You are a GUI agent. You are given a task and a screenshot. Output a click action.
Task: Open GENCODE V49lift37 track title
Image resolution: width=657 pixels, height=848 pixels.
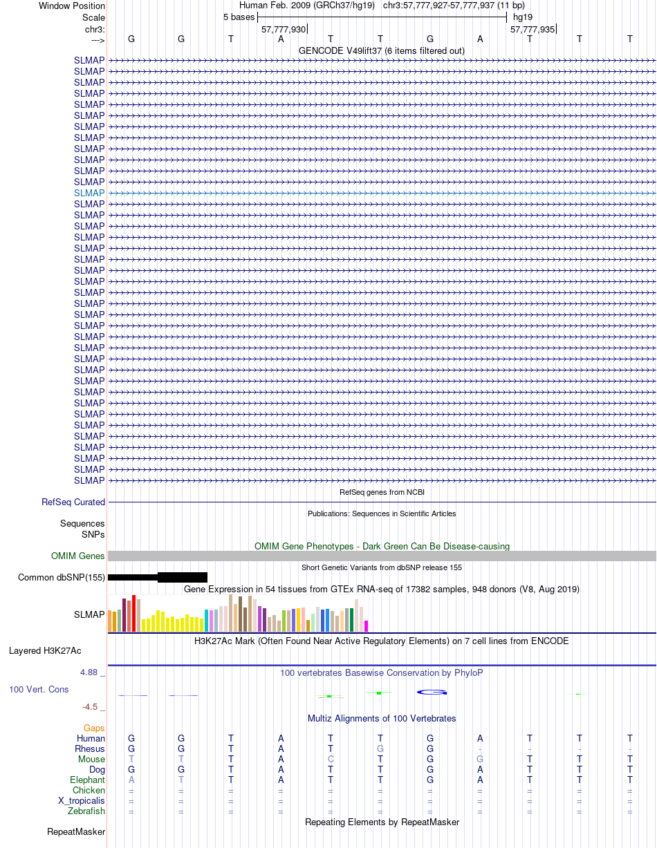(382, 50)
